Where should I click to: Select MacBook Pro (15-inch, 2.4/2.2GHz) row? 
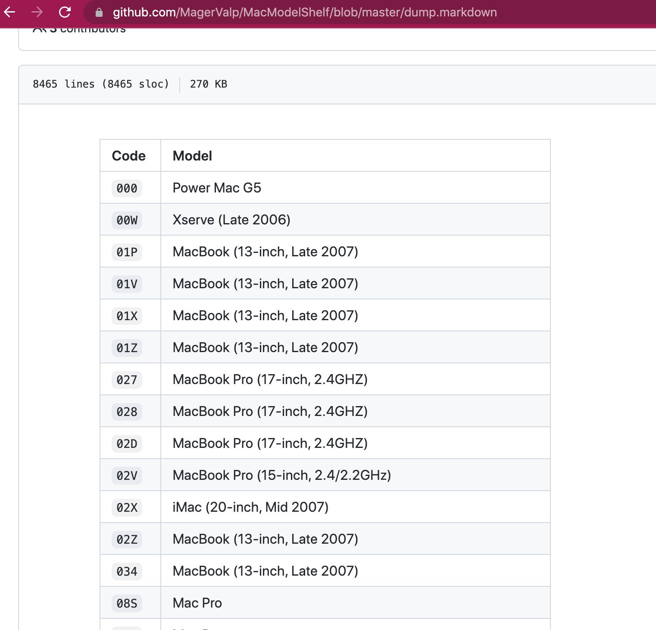[x=325, y=475]
